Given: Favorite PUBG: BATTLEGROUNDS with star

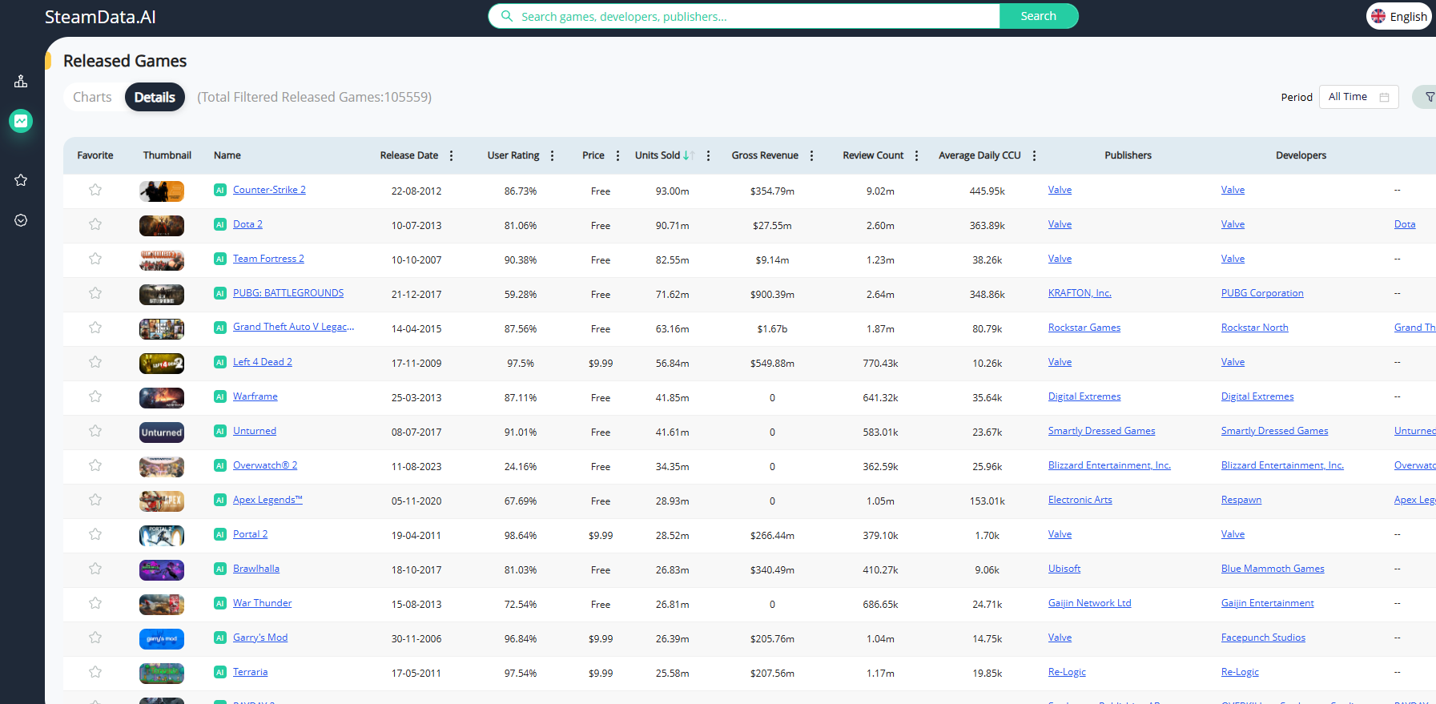Looking at the screenshot, I should click(x=95, y=293).
